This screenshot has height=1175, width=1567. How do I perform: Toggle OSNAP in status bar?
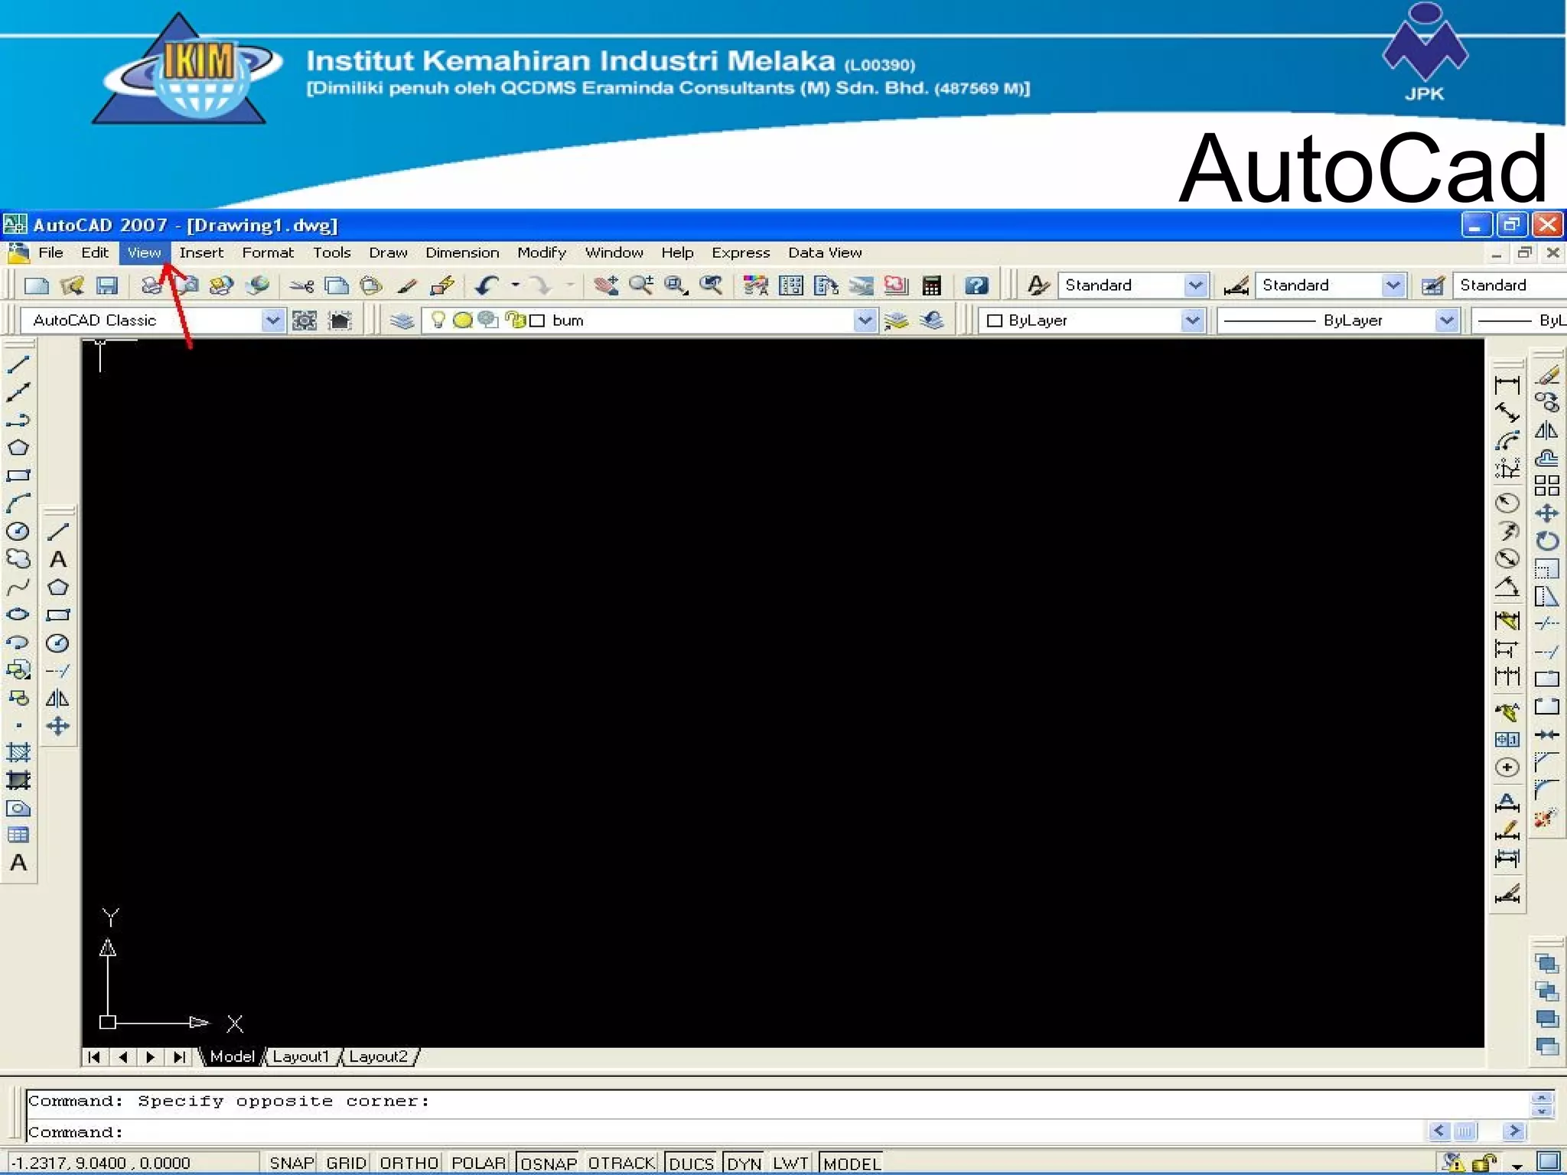tap(548, 1164)
